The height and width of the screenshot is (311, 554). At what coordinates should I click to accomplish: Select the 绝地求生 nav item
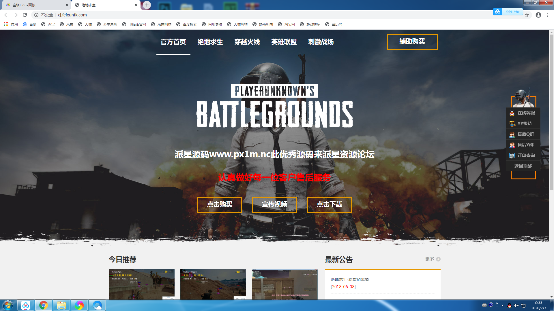[210, 42]
